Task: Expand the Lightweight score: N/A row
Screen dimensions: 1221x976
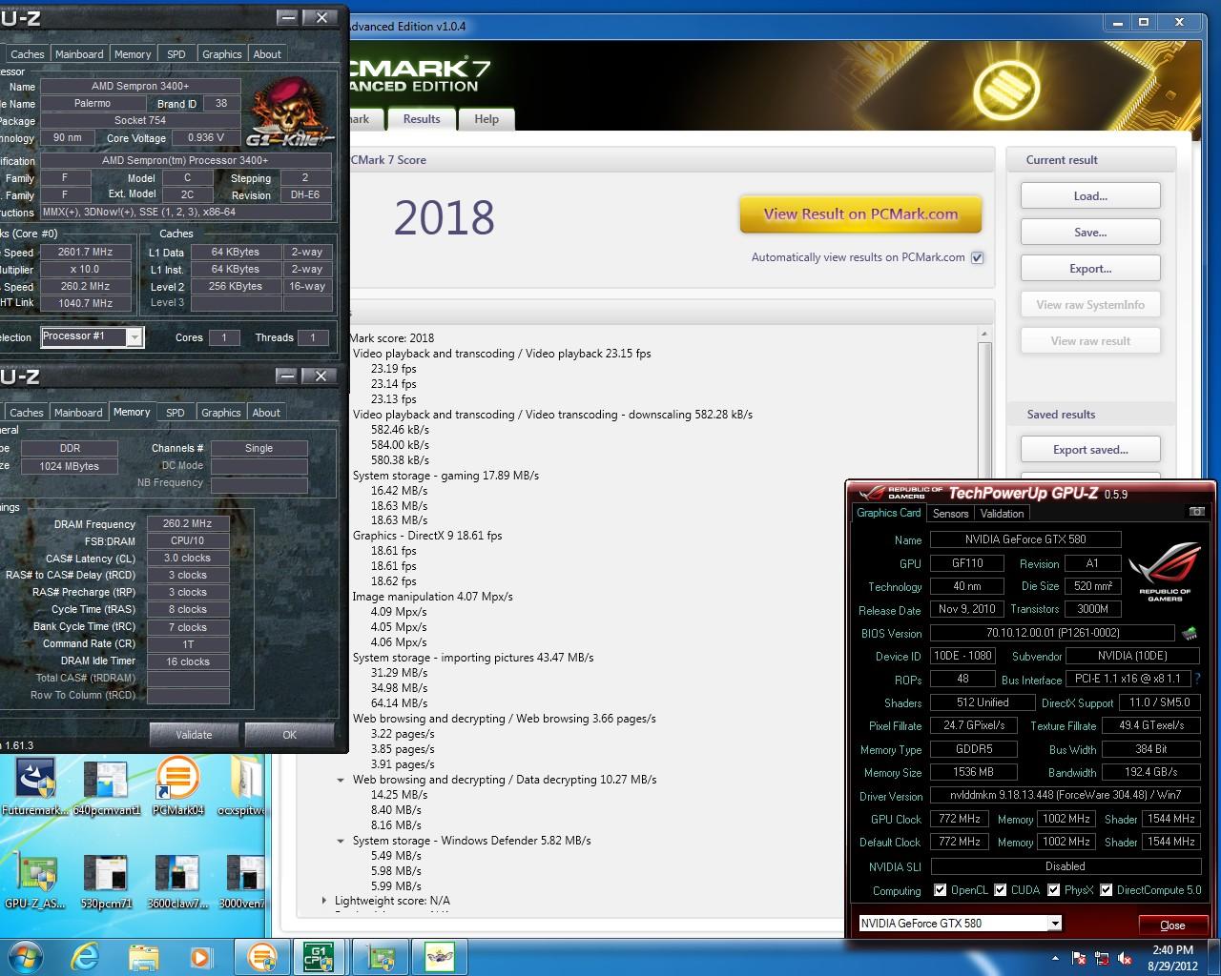Action: [x=324, y=901]
